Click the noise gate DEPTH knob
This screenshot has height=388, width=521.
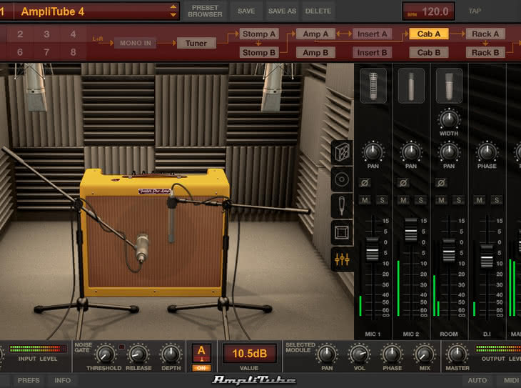pos(171,354)
